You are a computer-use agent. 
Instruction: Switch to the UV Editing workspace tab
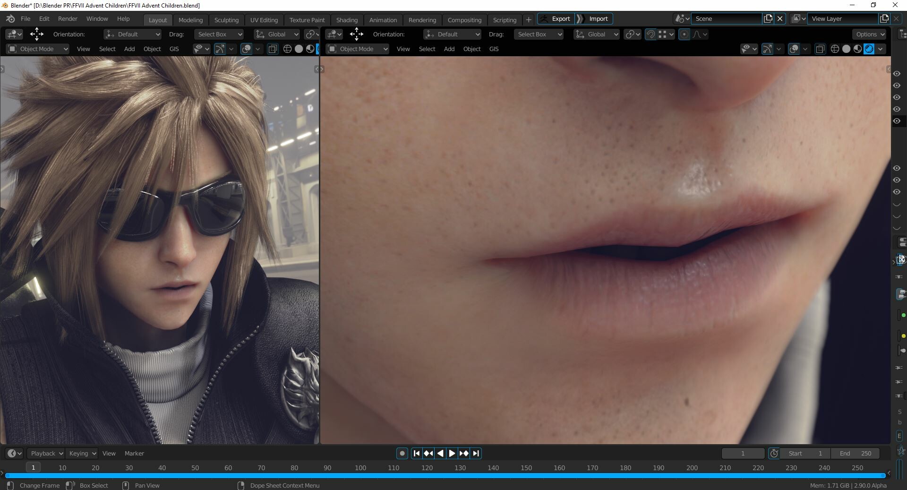click(264, 20)
